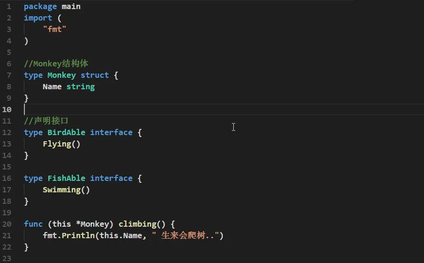The image size is (424, 263).
Task: Click the //声明接口 comment
Action: point(46,121)
